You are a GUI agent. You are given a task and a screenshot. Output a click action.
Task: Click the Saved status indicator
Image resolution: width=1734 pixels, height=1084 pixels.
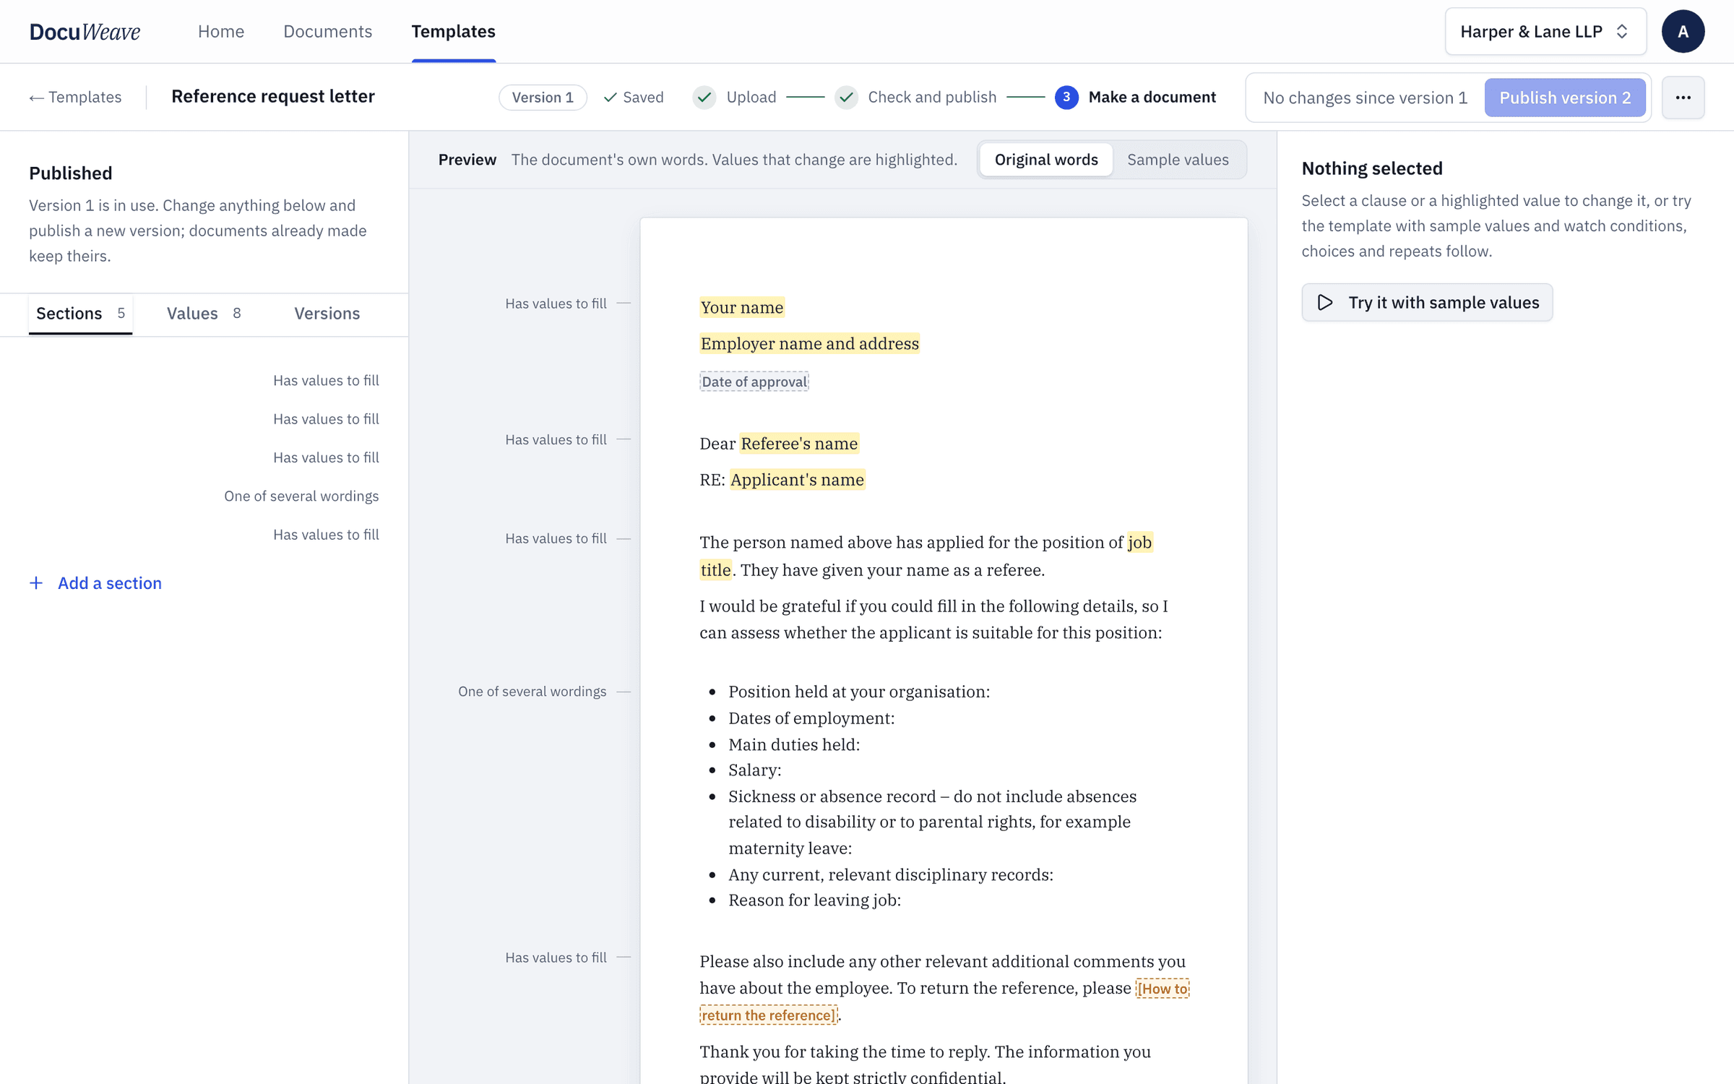[x=634, y=98]
